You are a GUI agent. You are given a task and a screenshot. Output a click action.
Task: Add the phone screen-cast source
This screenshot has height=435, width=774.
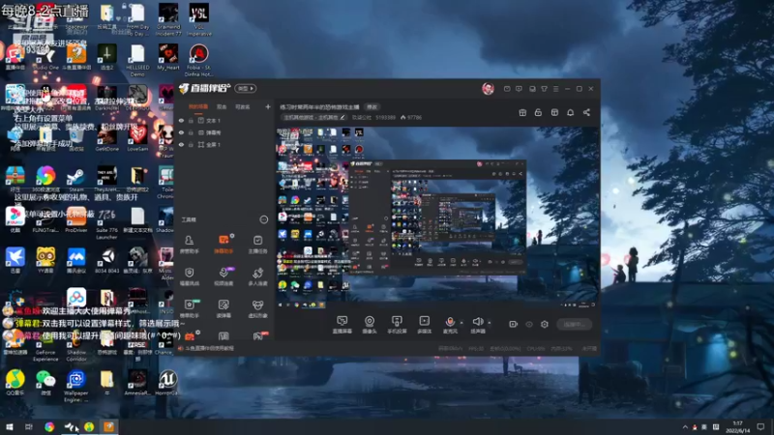tap(397, 325)
